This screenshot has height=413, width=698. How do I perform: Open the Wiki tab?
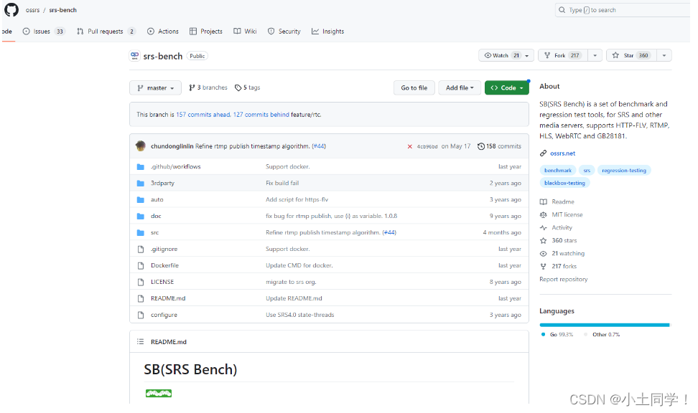coord(246,31)
